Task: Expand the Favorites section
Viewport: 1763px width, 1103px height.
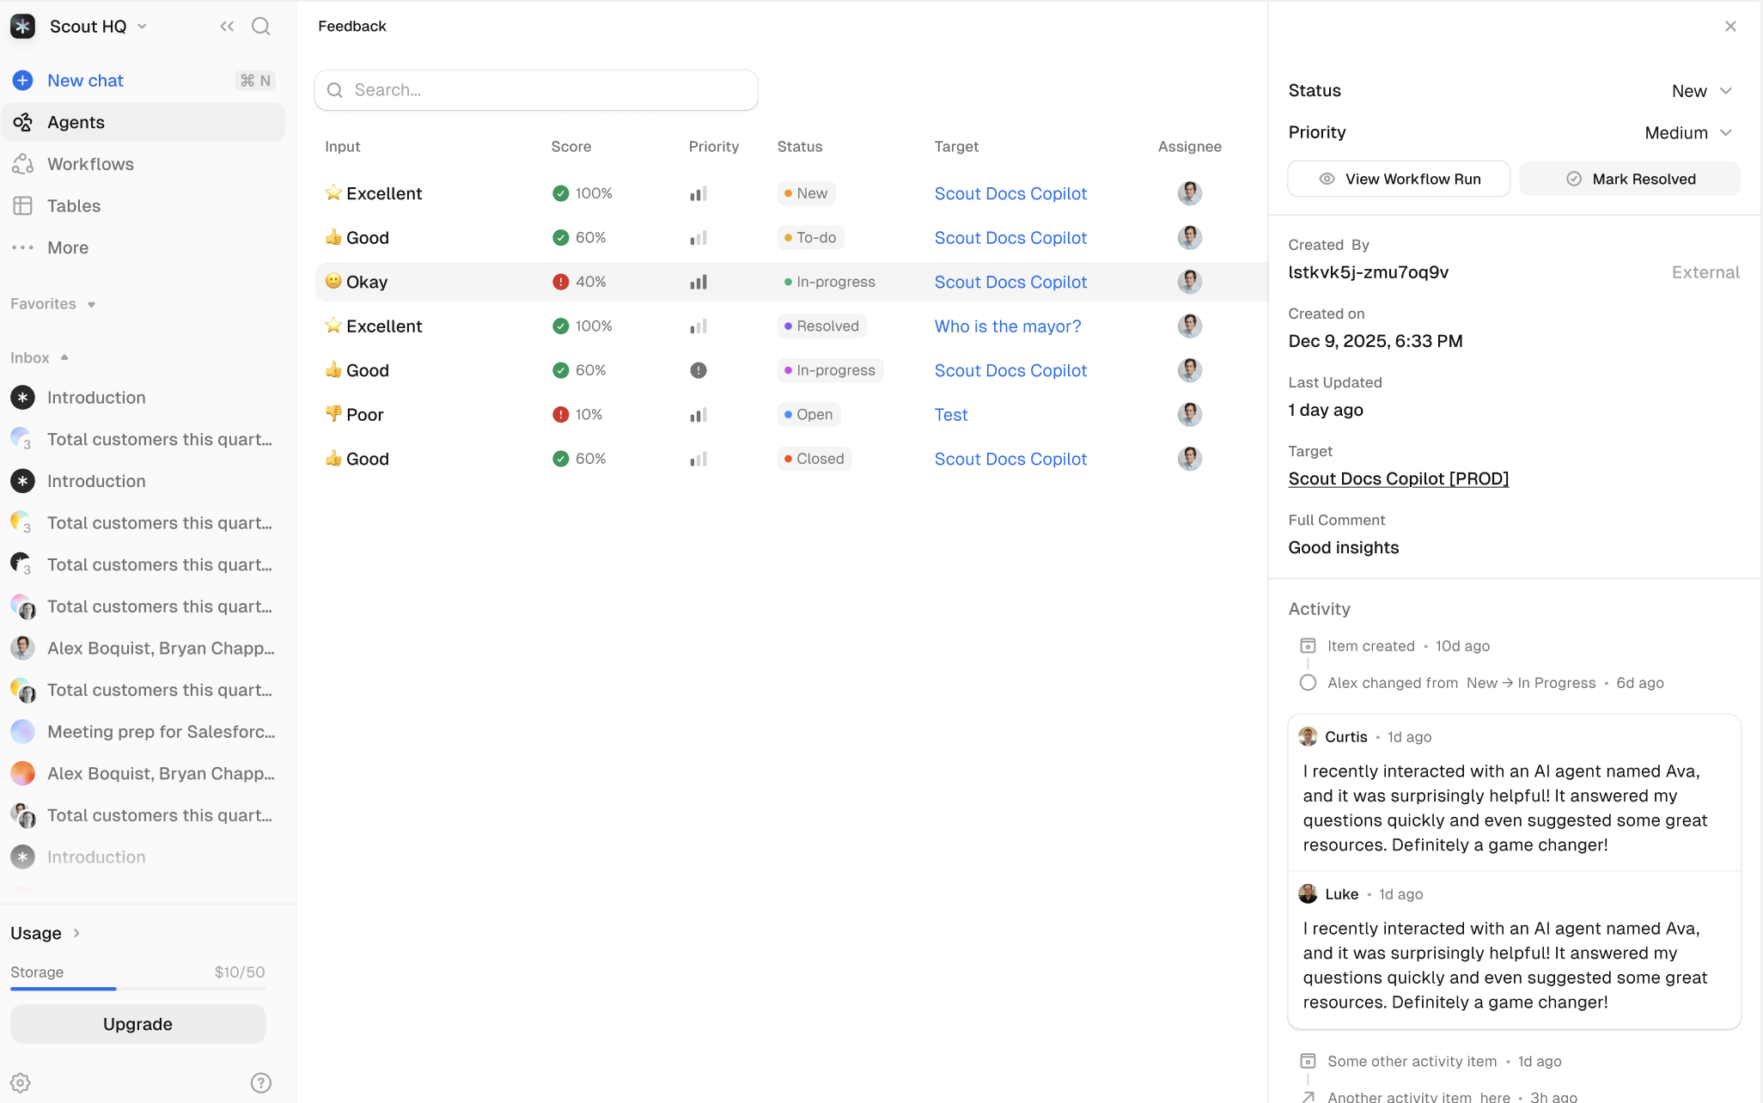Action: [91, 303]
